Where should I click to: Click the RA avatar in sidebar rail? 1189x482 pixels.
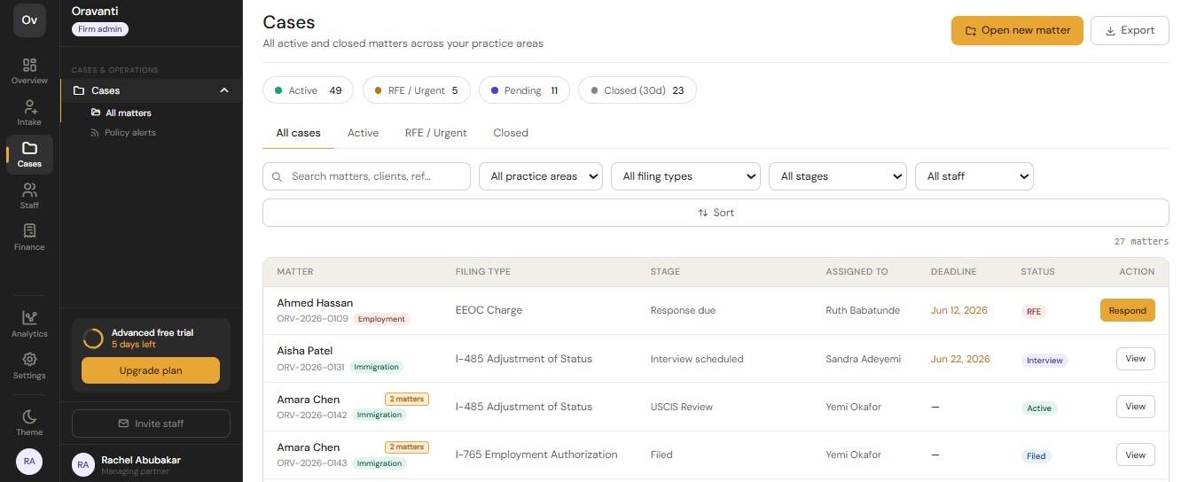29,462
